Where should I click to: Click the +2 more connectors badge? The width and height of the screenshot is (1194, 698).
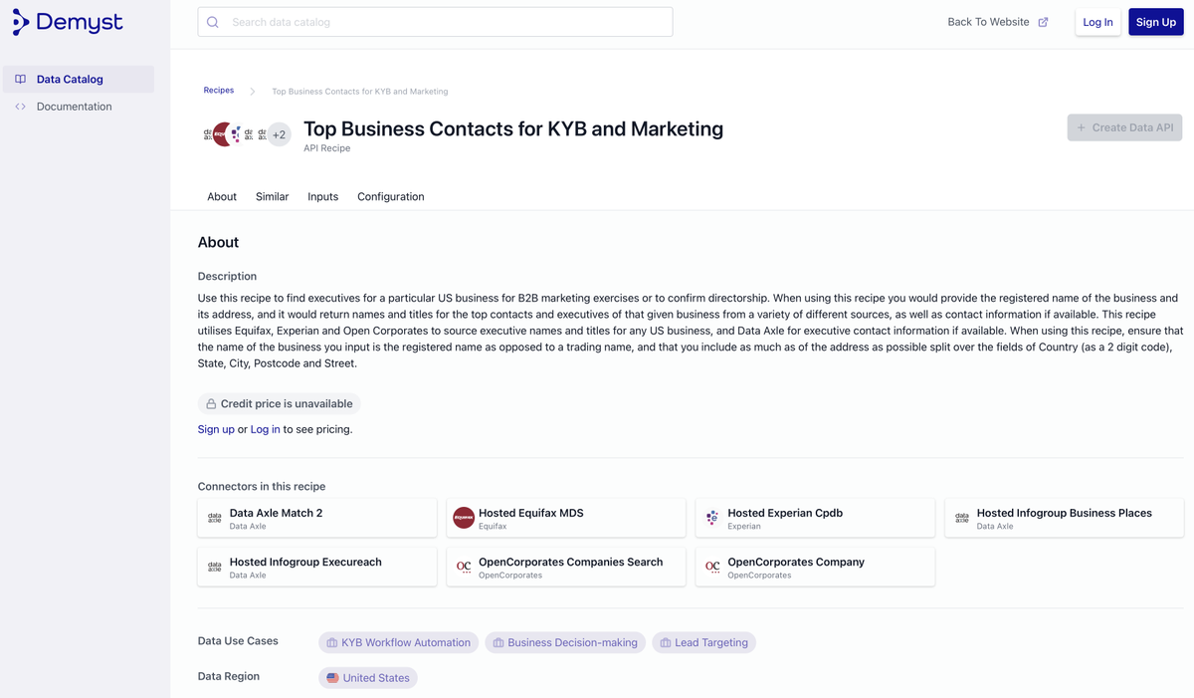tap(279, 134)
